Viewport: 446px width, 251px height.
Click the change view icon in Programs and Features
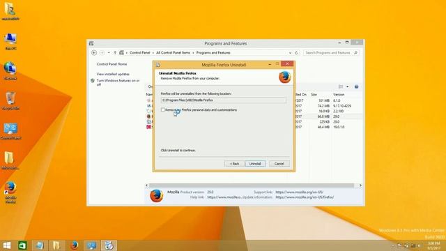[341, 86]
